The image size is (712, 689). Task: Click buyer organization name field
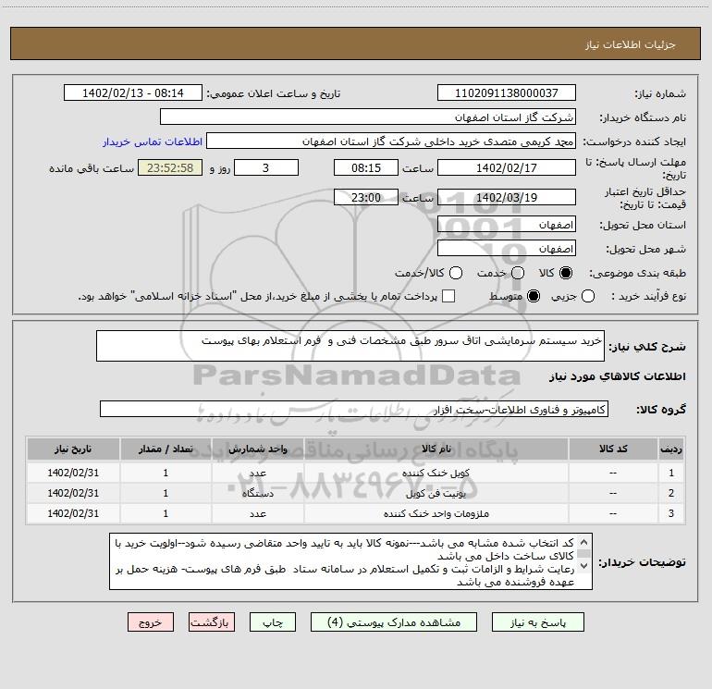368,117
